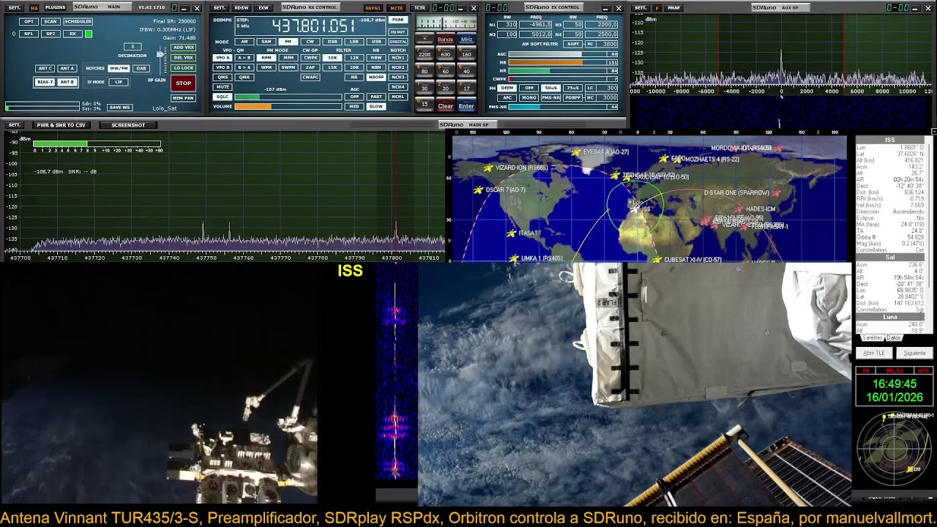937x527 pixels.
Task: Select AM mode in RX Control
Action: [244, 42]
